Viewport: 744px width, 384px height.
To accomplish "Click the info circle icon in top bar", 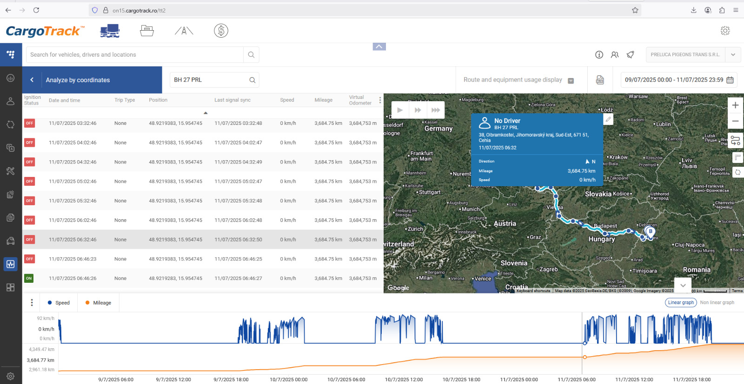I will click(599, 55).
